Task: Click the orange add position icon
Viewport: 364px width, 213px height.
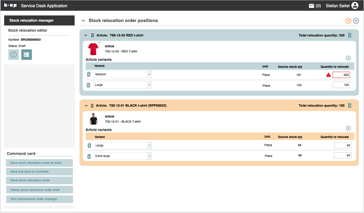Action: click(x=348, y=21)
